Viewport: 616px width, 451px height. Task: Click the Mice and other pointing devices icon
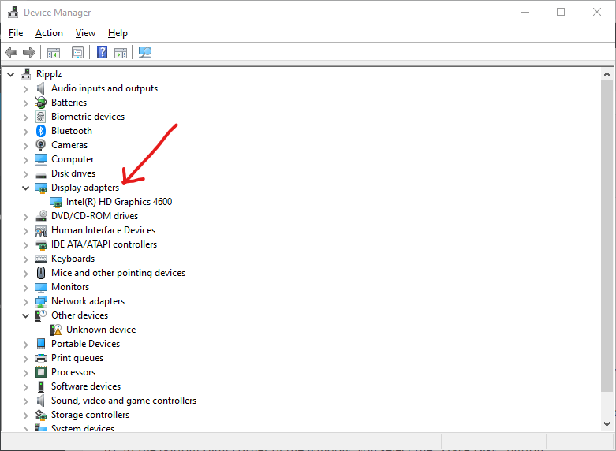(x=41, y=273)
